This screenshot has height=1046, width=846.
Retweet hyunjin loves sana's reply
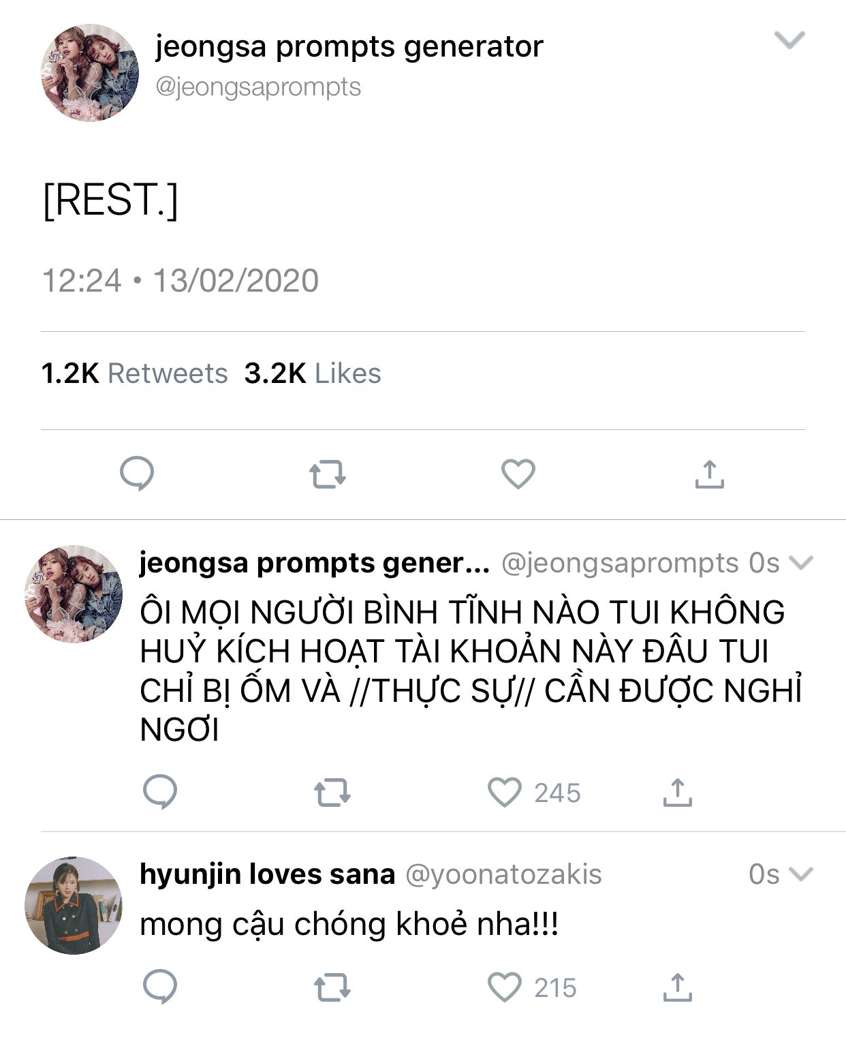pos(332,987)
